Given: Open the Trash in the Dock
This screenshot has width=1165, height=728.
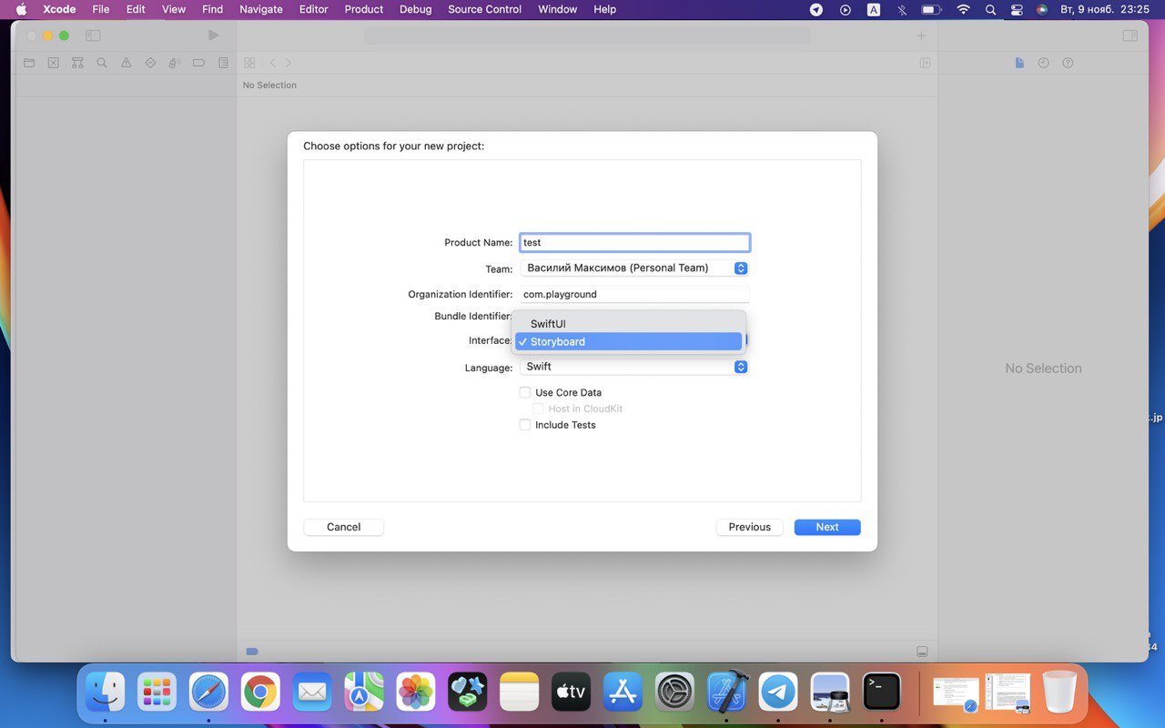Looking at the screenshot, I should click(1059, 693).
